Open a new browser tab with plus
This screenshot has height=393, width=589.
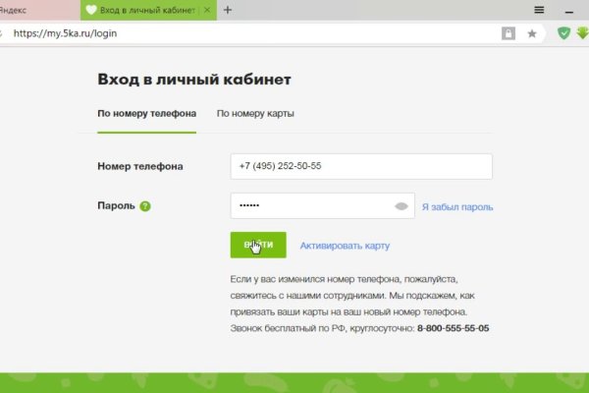[x=228, y=10]
